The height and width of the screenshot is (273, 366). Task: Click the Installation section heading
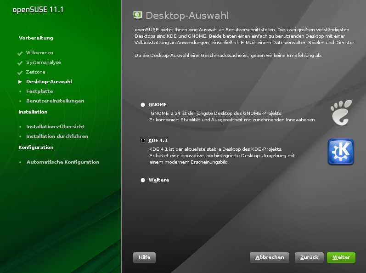[33, 112]
